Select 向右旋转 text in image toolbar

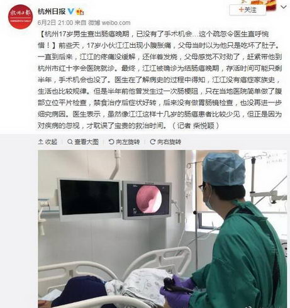coord(169,142)
